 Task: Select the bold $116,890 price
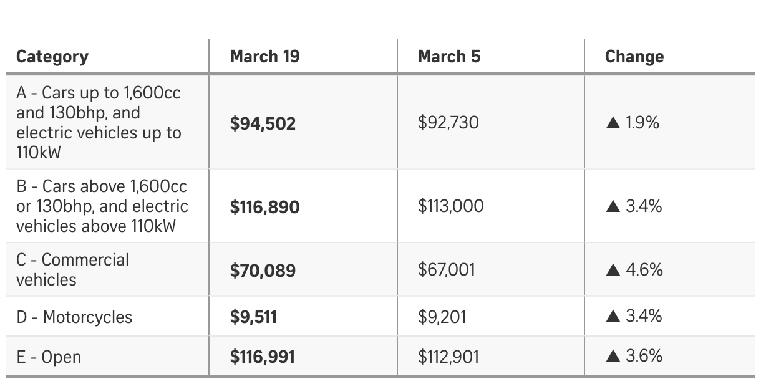[264, 207]
